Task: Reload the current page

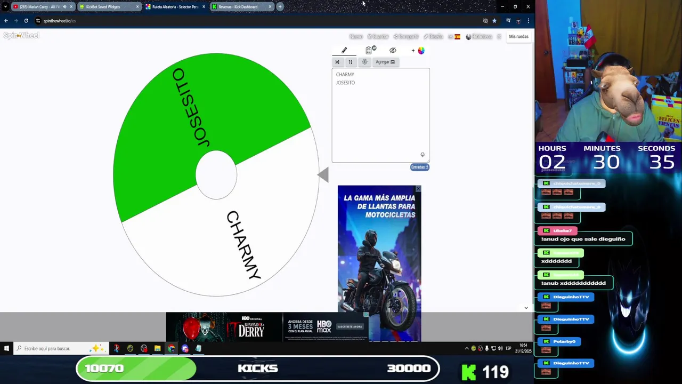Action: click(x=26, y=21)
